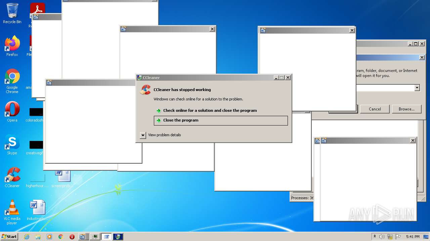Image resolution: width=430 pixels, height=241 pixels.
Task: Choose Close the program option
Action: (221, 120)
